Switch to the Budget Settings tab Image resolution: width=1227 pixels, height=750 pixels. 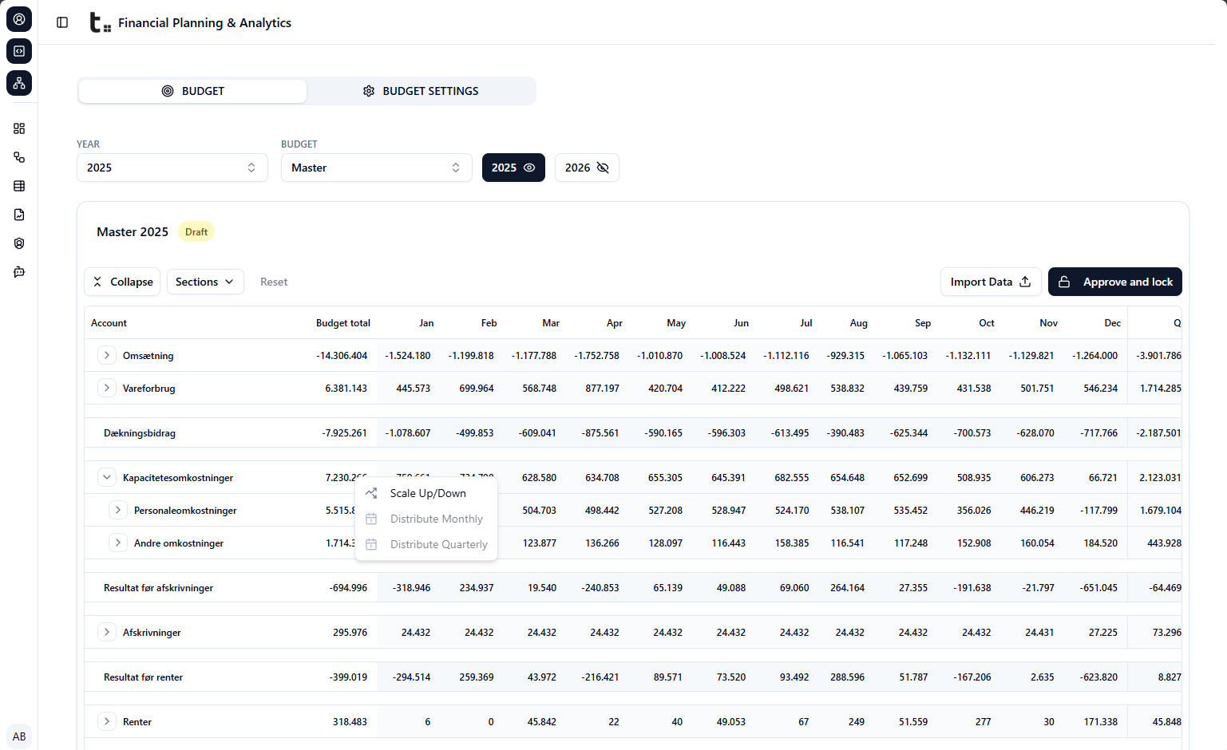421,91
